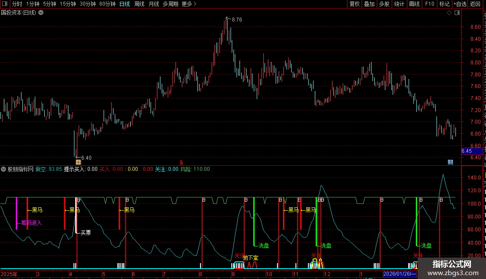The image size is (486, 279).
Task: Switch to 周线 weekly chart tab
Action: pos(139,4)
